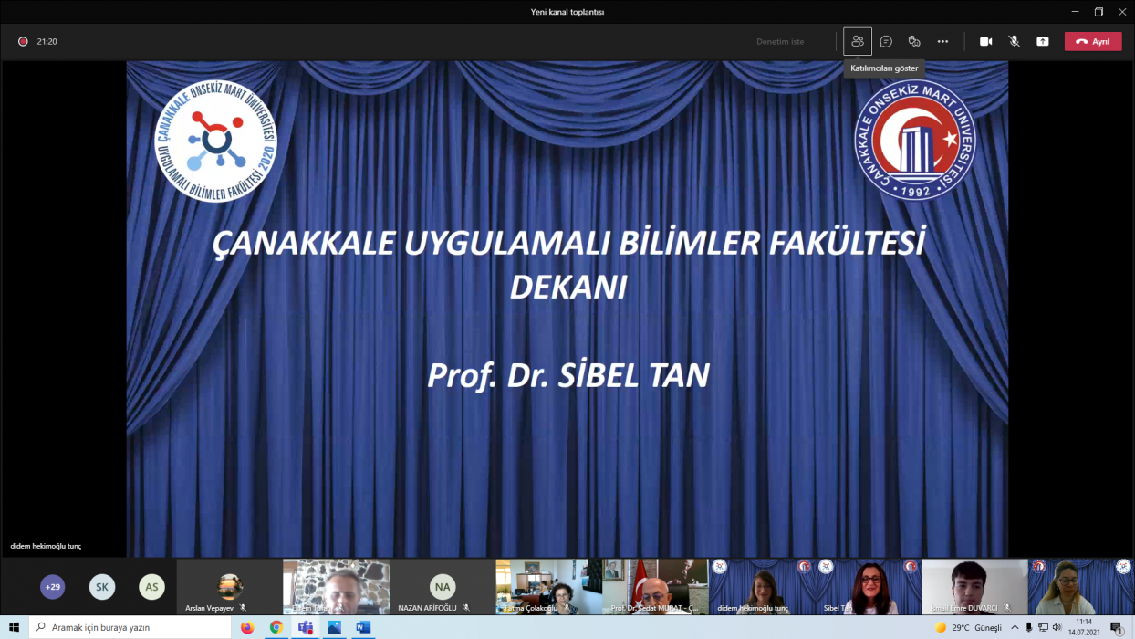Click the microphone icon in system tray
This screenshot has height=639, width=1135.
pos(1029,627)
